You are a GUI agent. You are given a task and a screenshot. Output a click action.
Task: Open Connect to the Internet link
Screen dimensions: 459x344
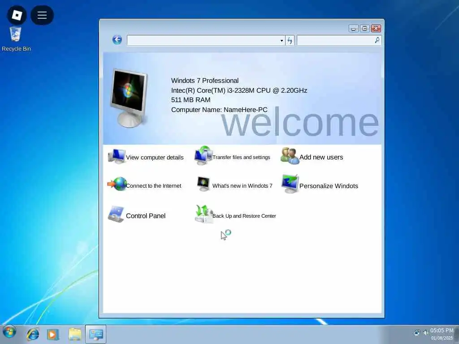coord(153,186)
